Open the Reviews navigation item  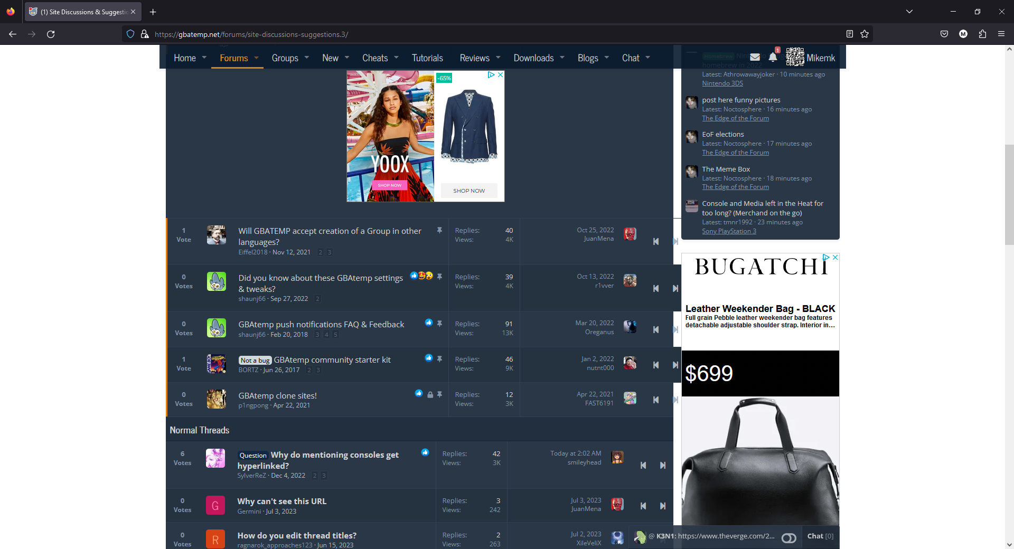pyautogui.click(x=474, y=58)
